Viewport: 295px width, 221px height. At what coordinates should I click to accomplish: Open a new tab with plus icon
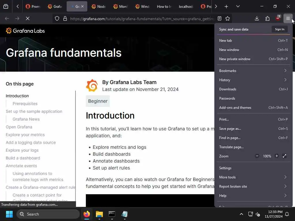226,7
